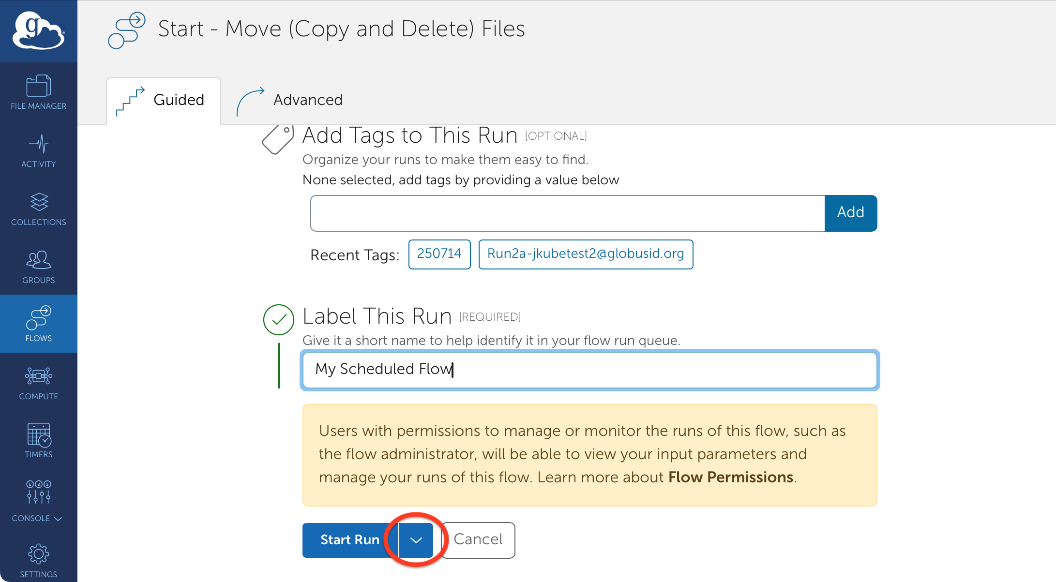Expand the Console sidebar menu
Viewport: 1056px width, 582px height.
(38, 502)
